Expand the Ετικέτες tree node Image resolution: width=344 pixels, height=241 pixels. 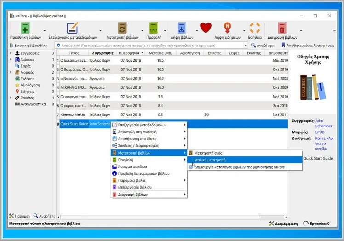coord(11,98)
